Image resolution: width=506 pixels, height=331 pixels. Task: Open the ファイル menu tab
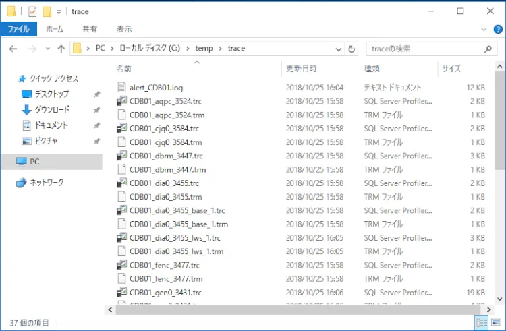tap(19, 29)
